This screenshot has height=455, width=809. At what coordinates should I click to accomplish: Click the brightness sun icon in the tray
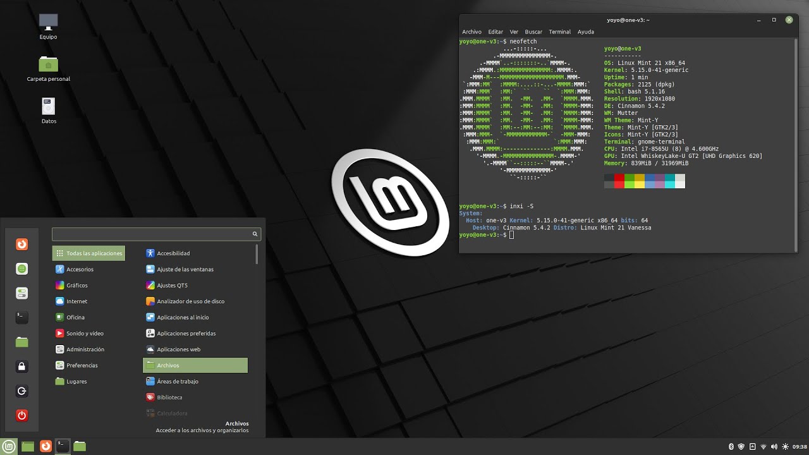(x=784, y=446)
